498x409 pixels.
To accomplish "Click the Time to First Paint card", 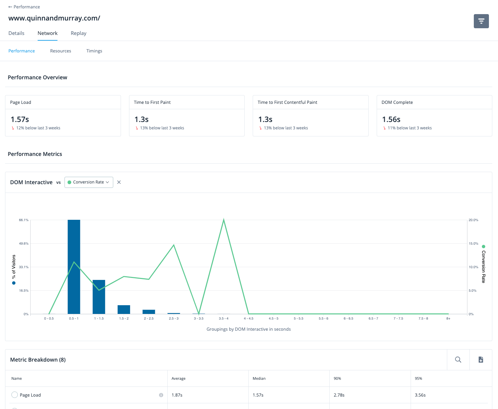I will (x=186, y=116).
